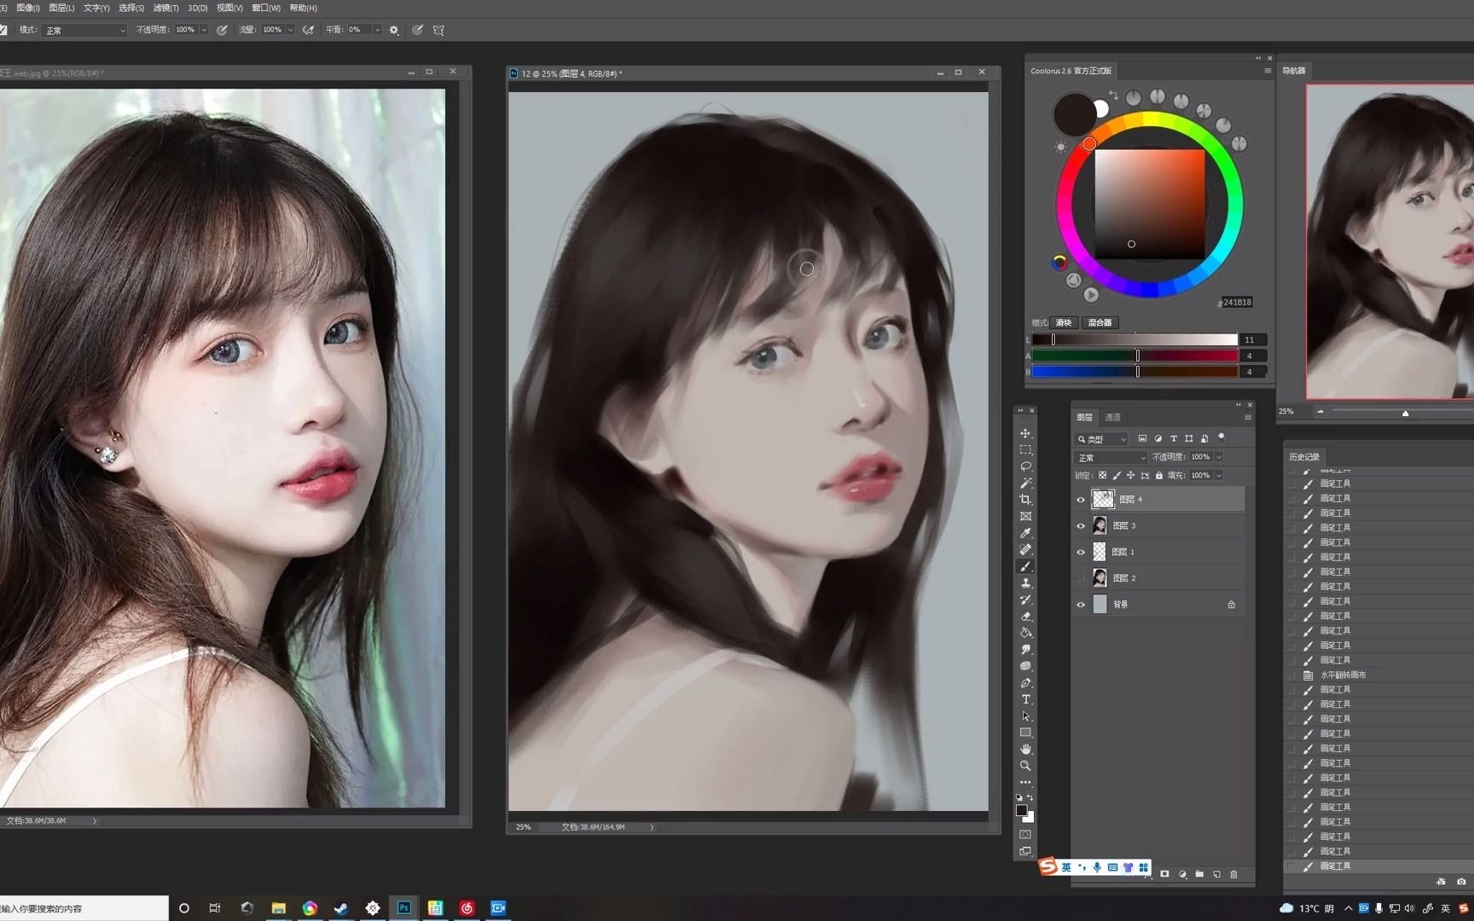Toggle visibility of 背景 layer
The image size is (1474, 921).
[x=1081, y=605]
